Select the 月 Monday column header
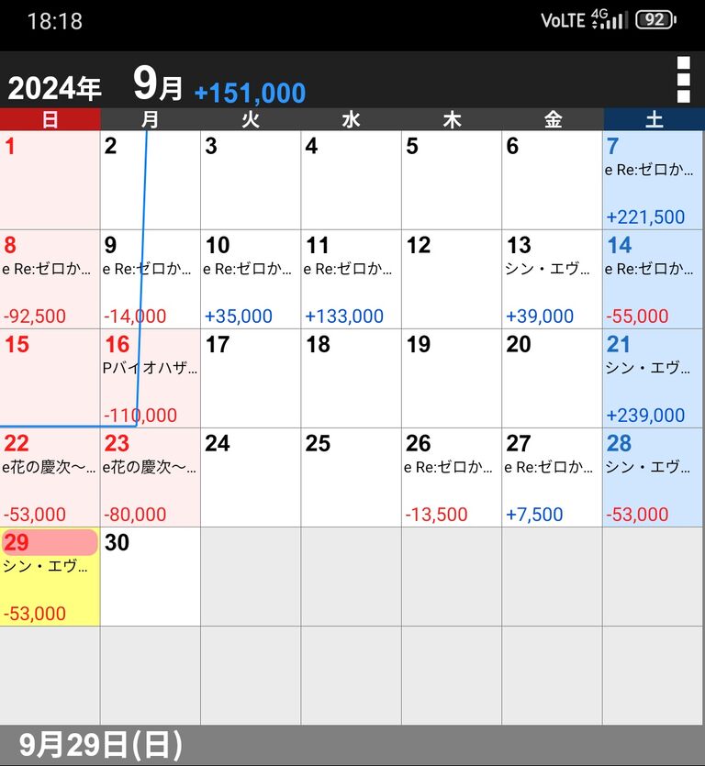Image resolution: width=705 pixels, height=766 pixels. pos(151,119)
